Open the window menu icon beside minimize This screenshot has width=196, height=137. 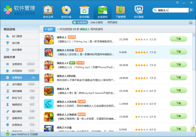pyautogui.click(x=177, y=3)
